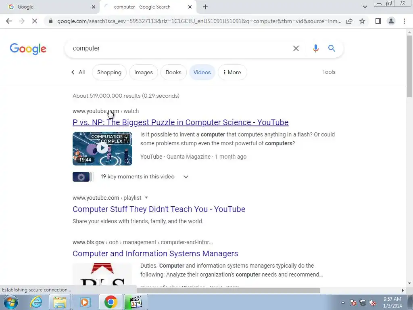Viewport: 413px width, 310px height.
Task: Open the More filters menu
Action: 232,72
